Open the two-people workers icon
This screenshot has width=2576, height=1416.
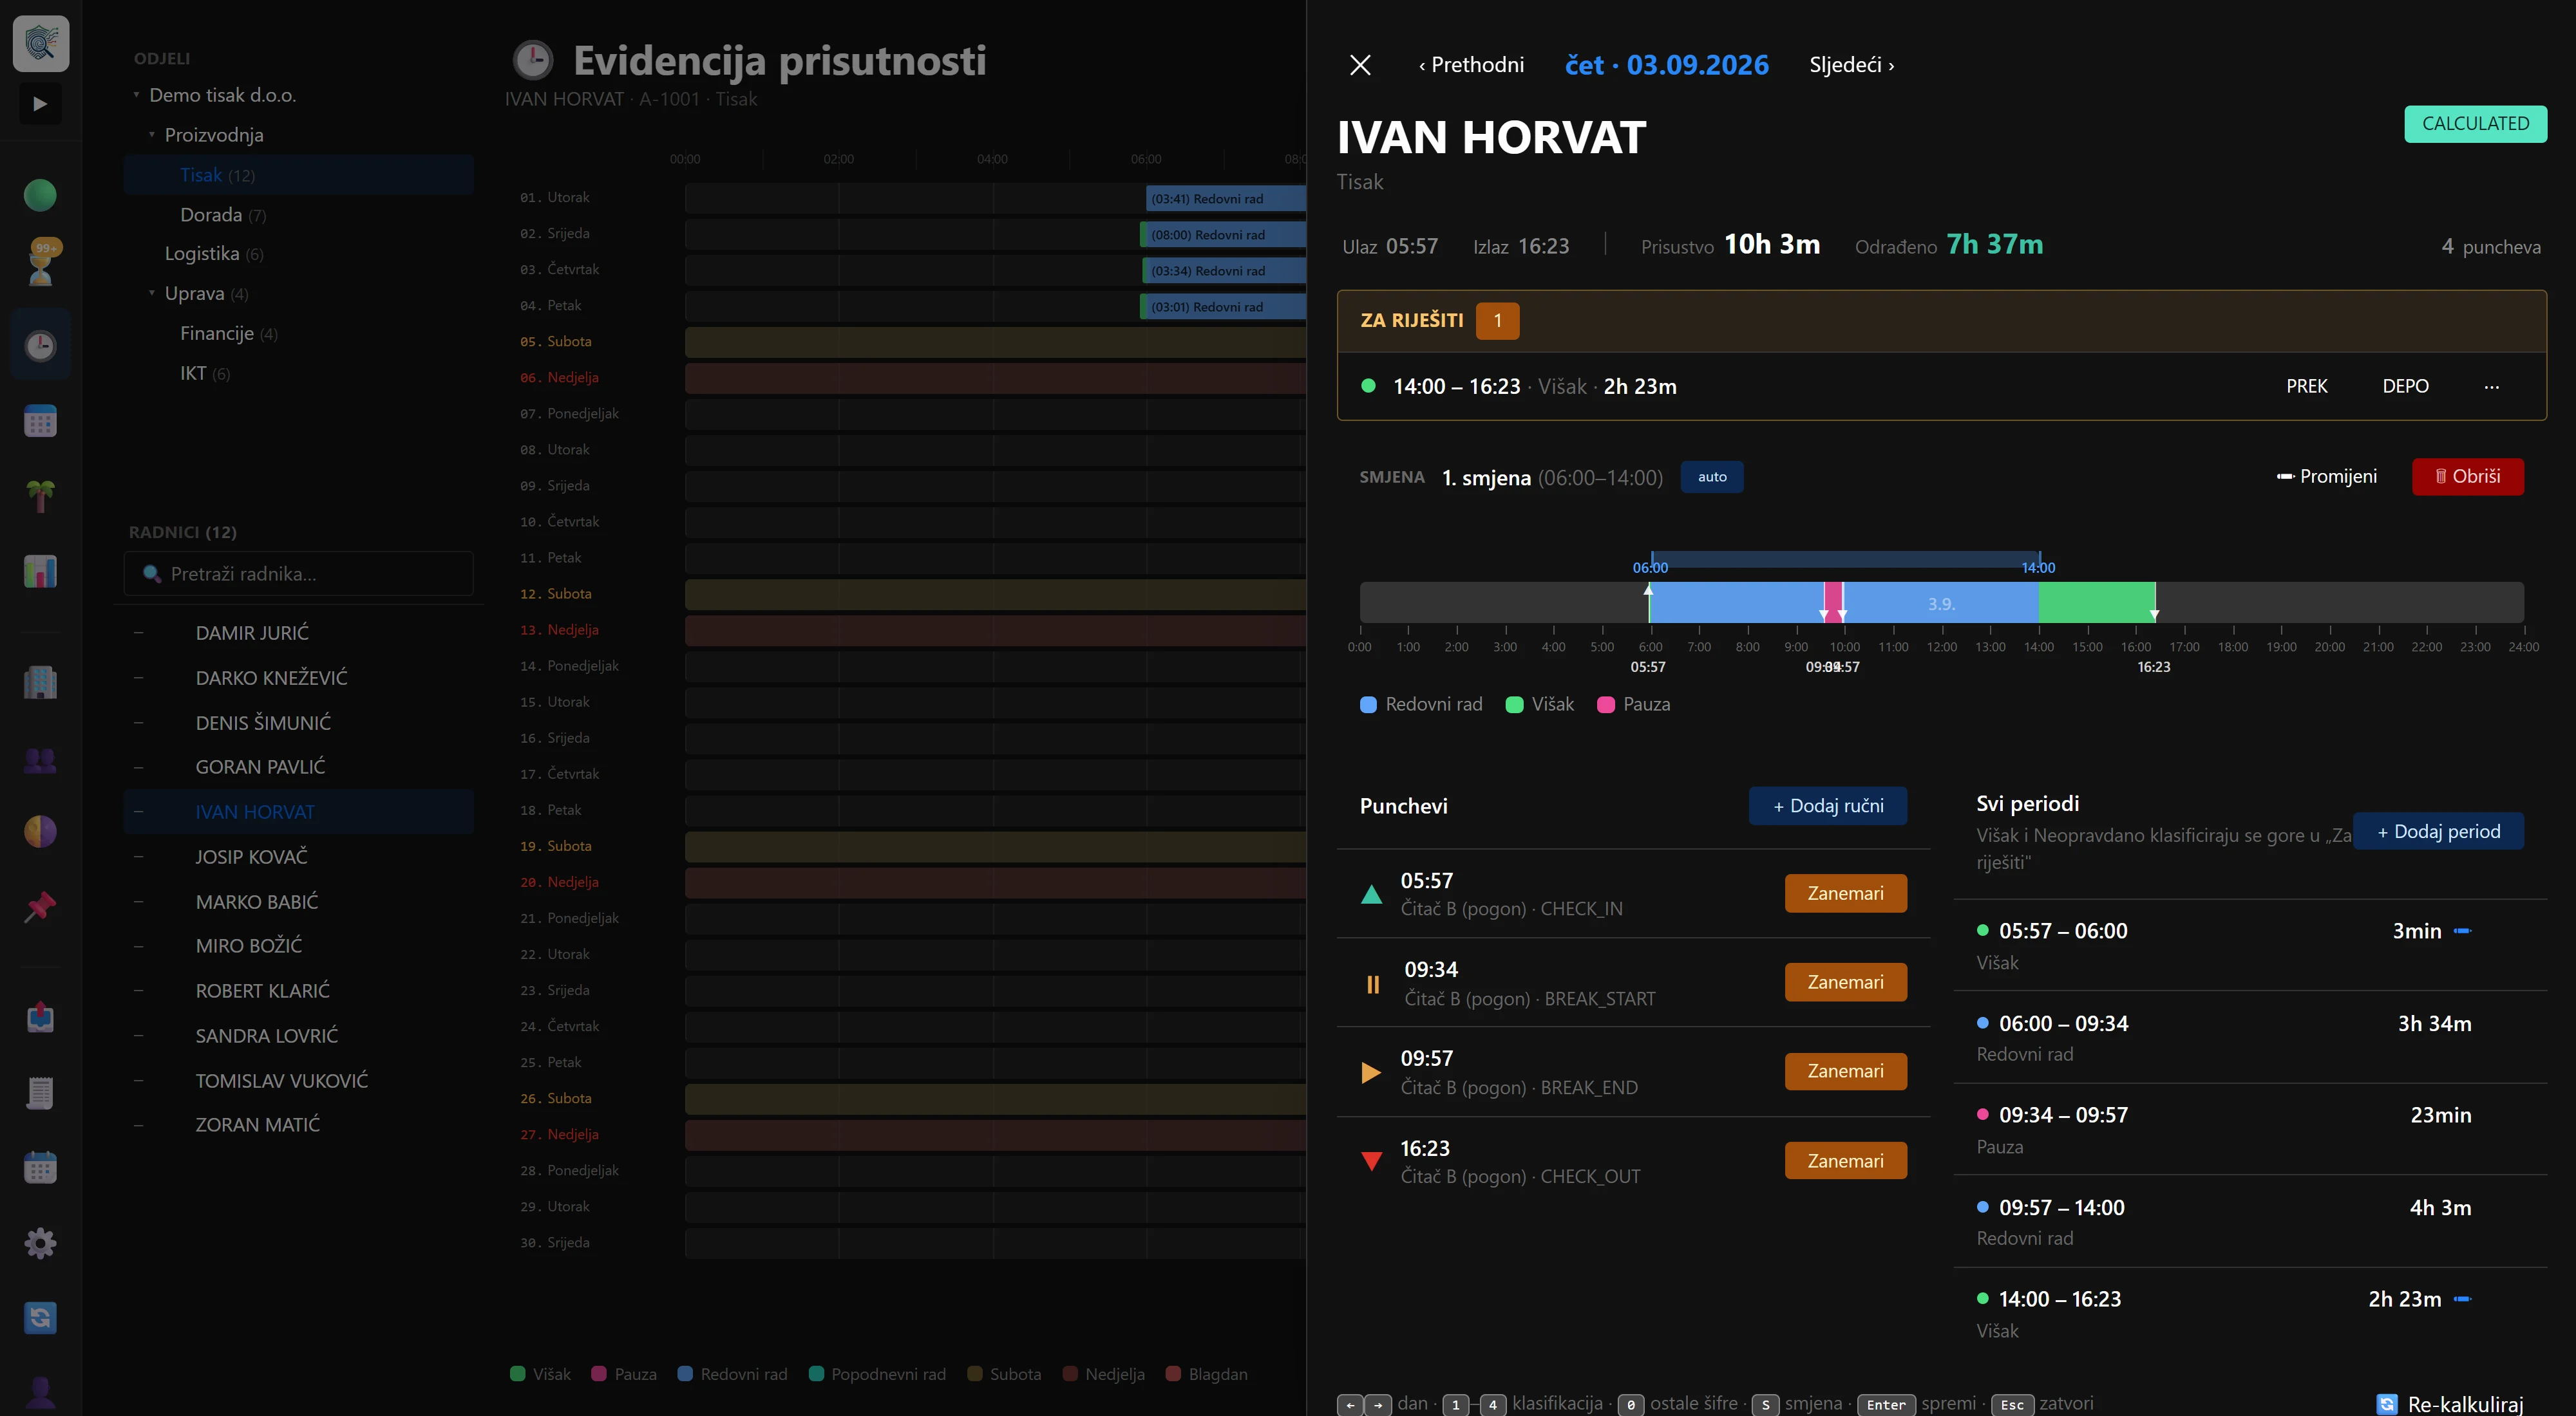40,761
